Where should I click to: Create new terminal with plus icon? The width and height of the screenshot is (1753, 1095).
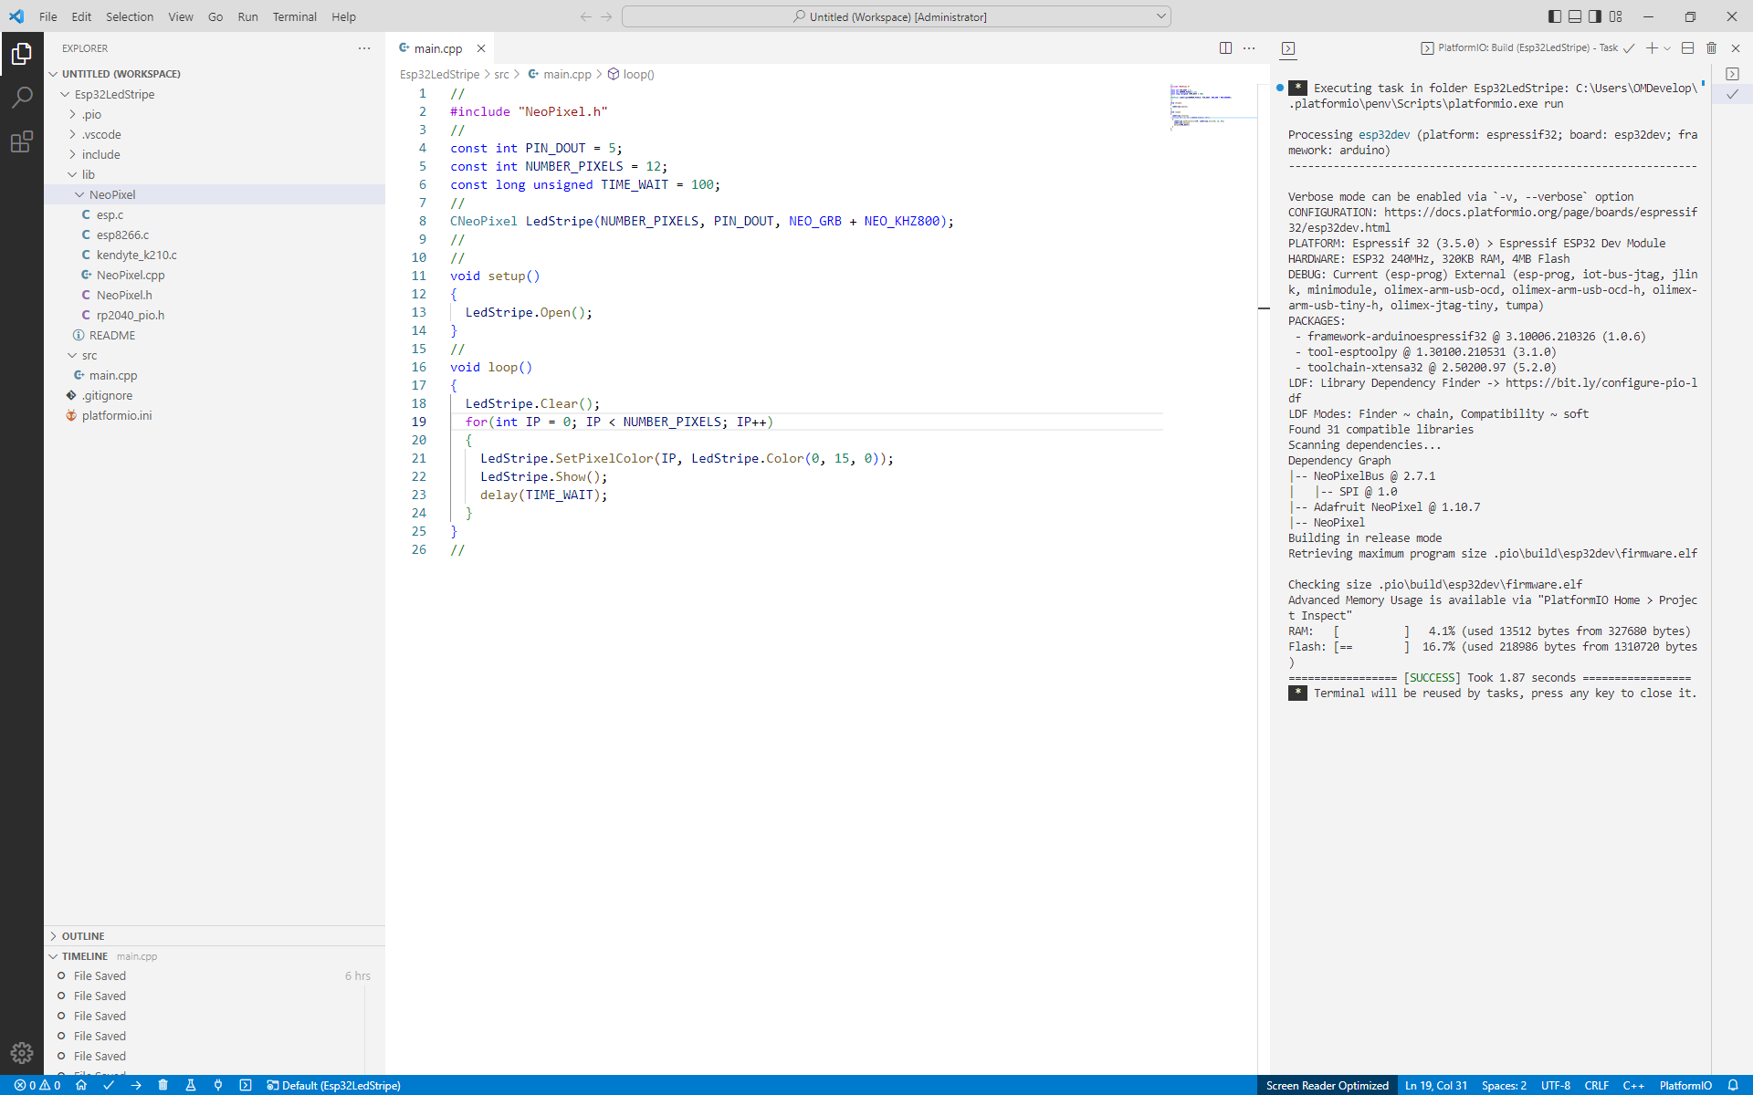(x=1652, y=48)
